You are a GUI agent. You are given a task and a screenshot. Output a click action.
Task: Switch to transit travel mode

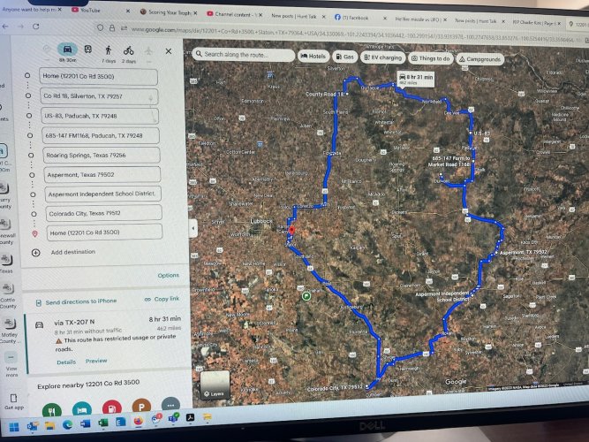(87, 50)
